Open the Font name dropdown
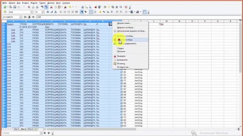243x136 pixels. (32, 12)
